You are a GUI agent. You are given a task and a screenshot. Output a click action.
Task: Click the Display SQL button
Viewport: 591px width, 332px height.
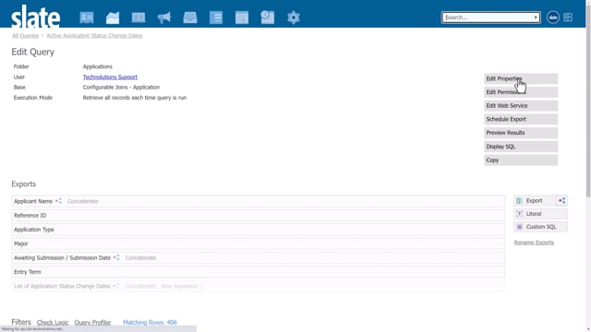coord(521,147)
